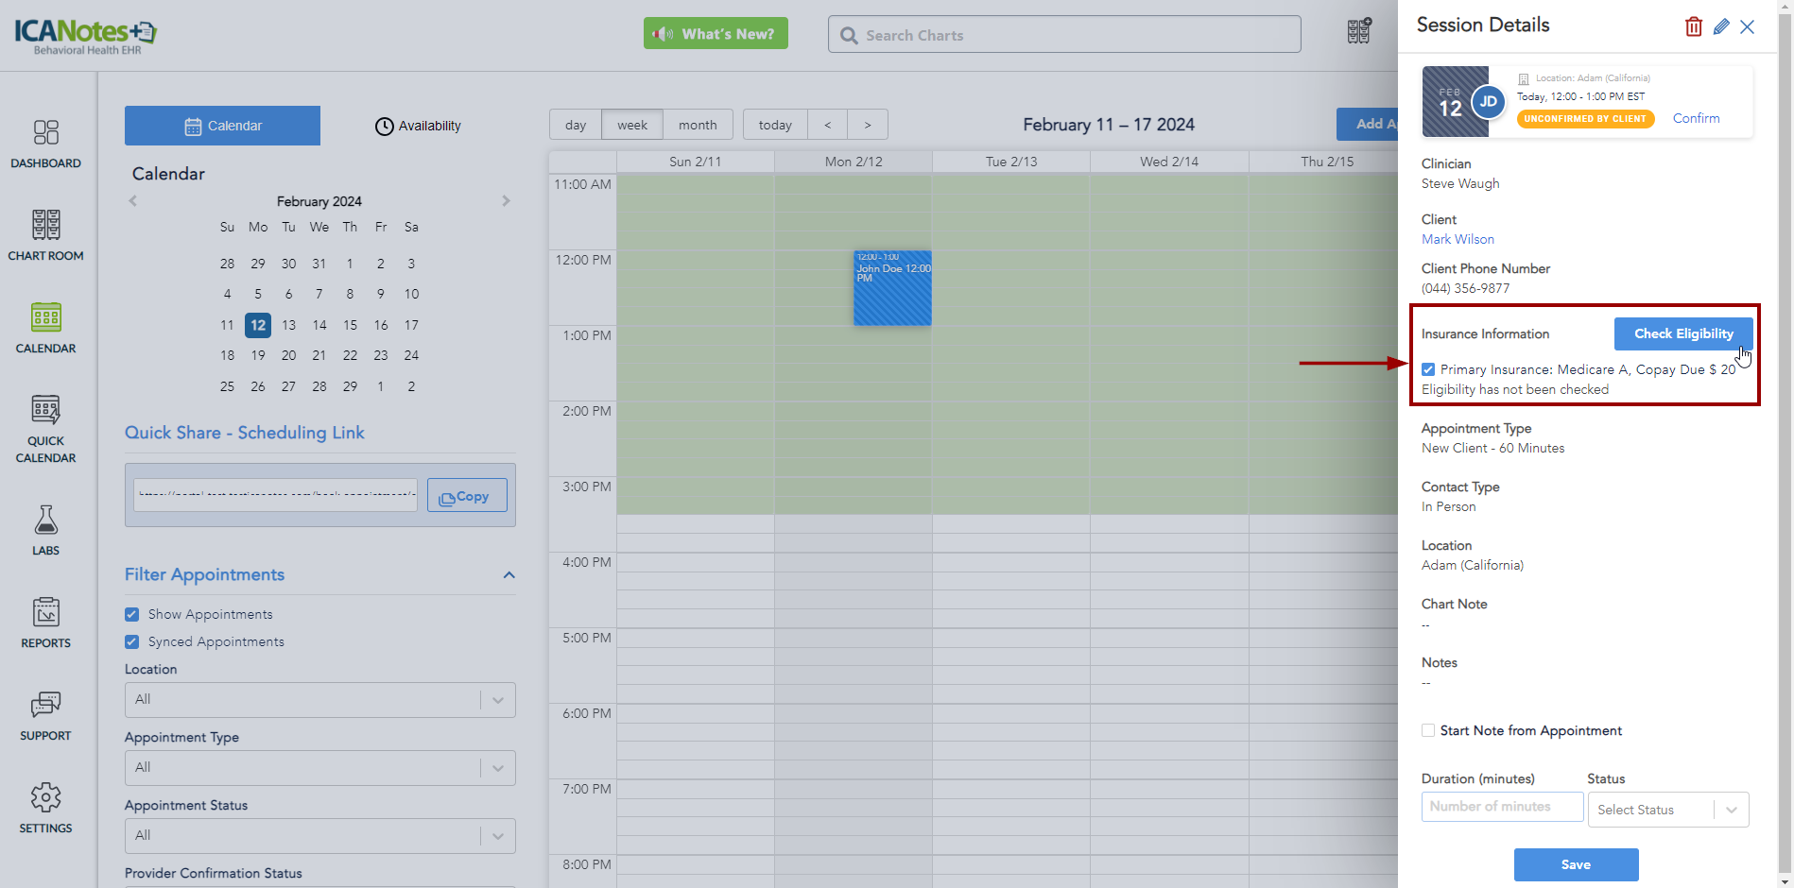1794x888 pixels.
Task: Collapse the Filter Appointments section
Action: click(x=509, y=575)
